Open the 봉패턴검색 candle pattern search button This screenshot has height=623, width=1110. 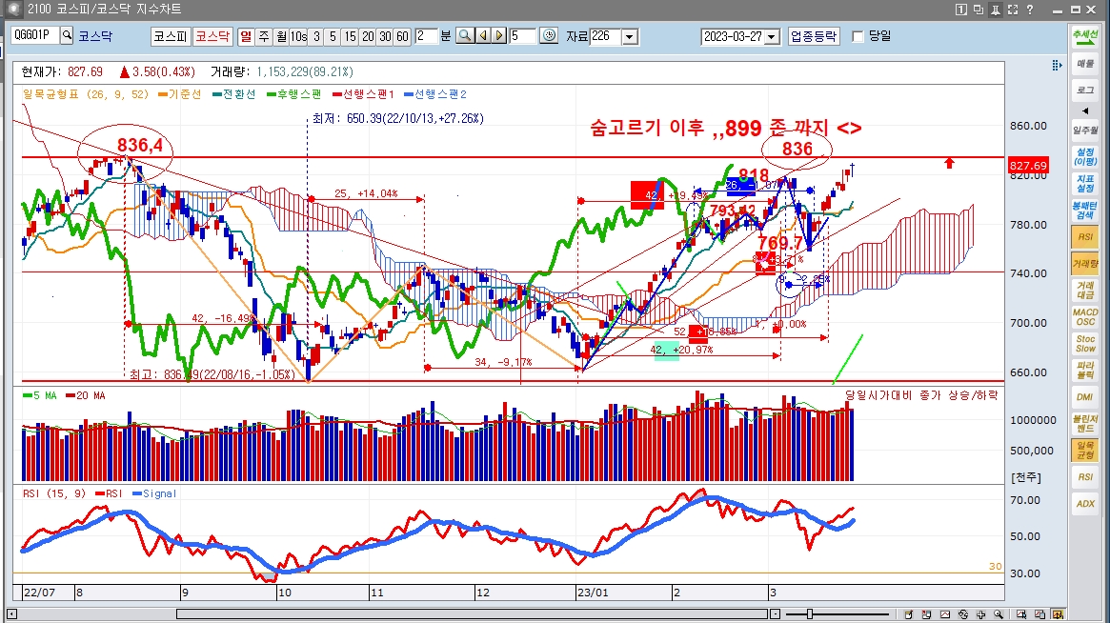pyautogui.click(x=1085, y=211)
